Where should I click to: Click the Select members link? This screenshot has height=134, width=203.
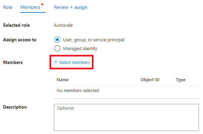[x=72, y=62]
